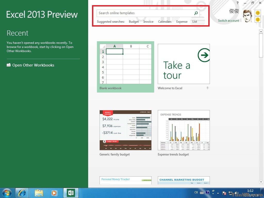Show hidden tray icons arrow
The image size is (264, 198).
218,193
